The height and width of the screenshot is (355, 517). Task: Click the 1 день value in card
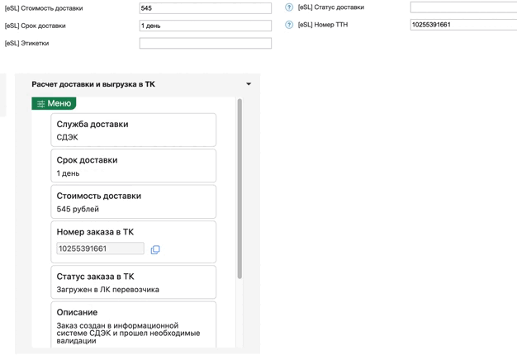click(x=68, y=173)
